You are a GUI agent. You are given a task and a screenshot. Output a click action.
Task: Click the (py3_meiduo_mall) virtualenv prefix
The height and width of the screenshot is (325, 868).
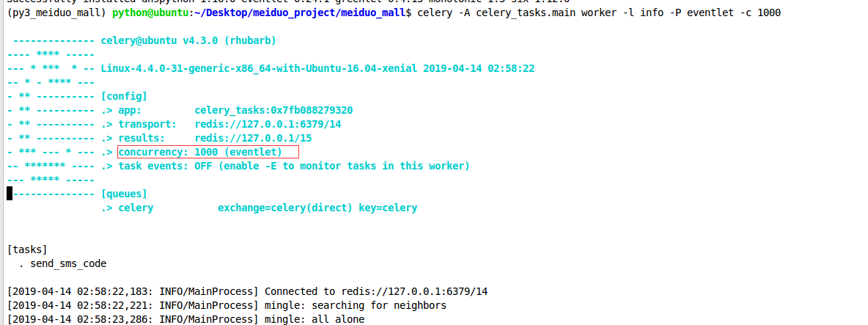click(56, 13)
